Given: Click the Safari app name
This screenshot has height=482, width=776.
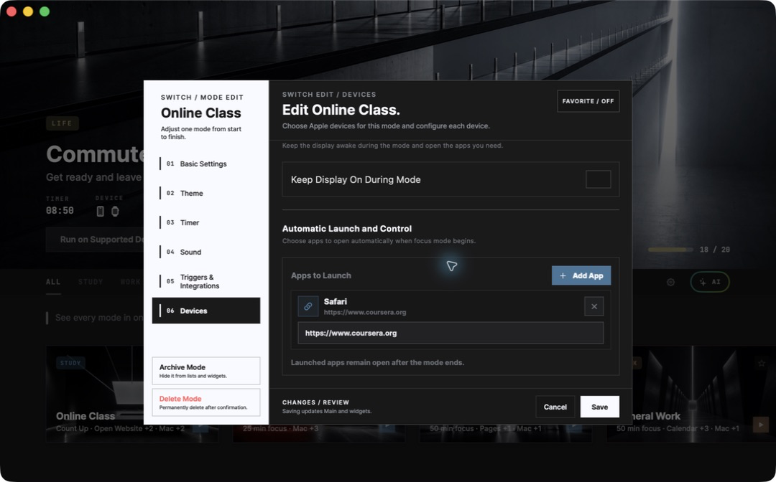Looking at the screenshot, I should point(335,301).
